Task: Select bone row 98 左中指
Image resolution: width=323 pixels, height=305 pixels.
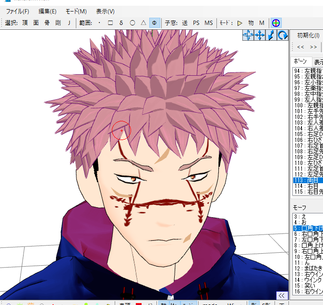Action: (x=308, y=94)
